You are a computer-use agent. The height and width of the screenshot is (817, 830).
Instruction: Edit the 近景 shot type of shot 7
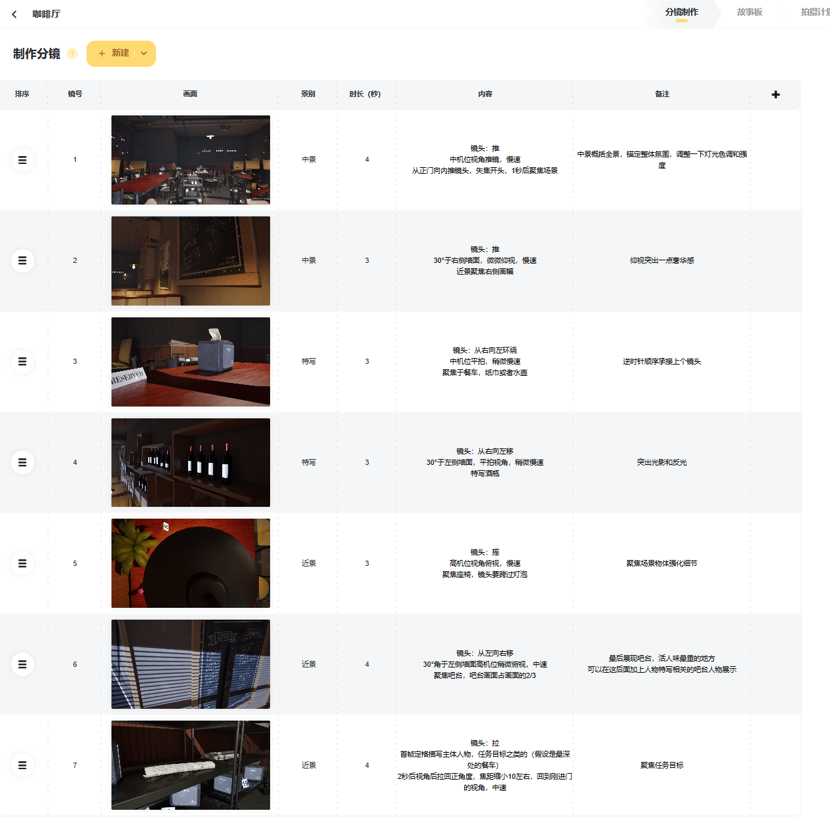tap(309, 766)
